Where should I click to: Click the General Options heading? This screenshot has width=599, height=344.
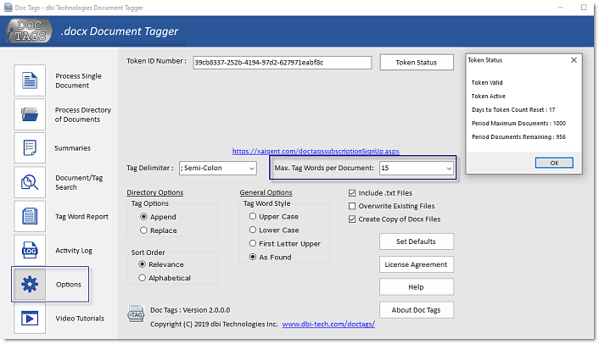(x=266, y=192)
